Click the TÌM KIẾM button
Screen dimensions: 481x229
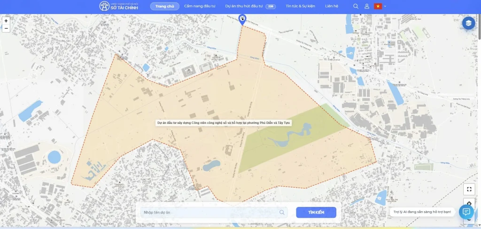(x=316, y=213)
